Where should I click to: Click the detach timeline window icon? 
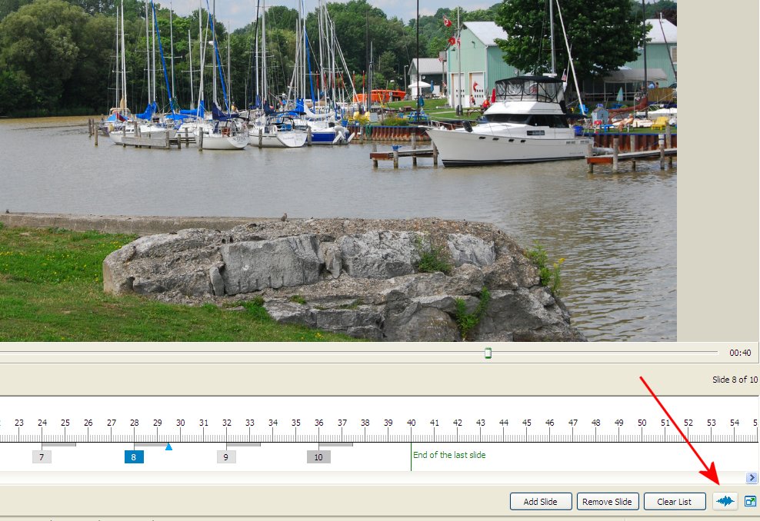pyautogui.click(x=750, y=502)
